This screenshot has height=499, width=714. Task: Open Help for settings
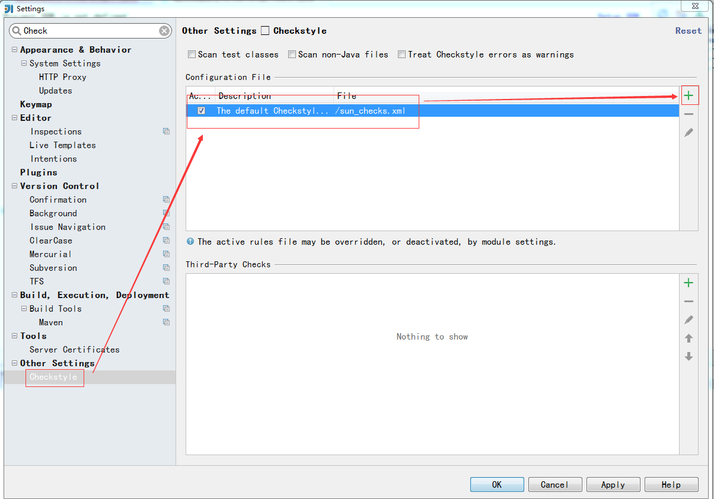pos(671,484)
